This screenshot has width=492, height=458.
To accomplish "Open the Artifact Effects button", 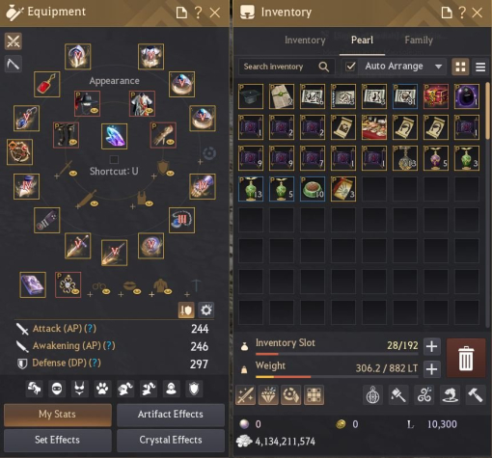I will coord(171,415).
